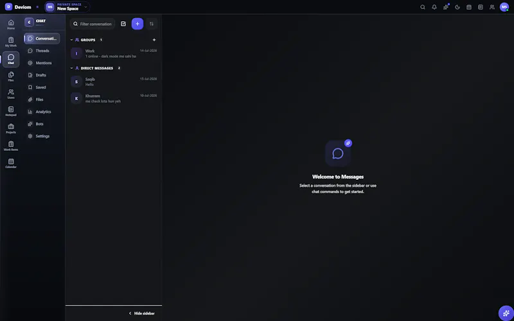Click the notepad icon in the top bar
The image size is (514, 321).
[480, 7]
